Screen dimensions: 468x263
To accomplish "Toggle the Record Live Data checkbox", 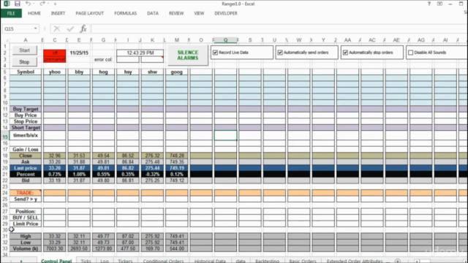I will (215, 53).
